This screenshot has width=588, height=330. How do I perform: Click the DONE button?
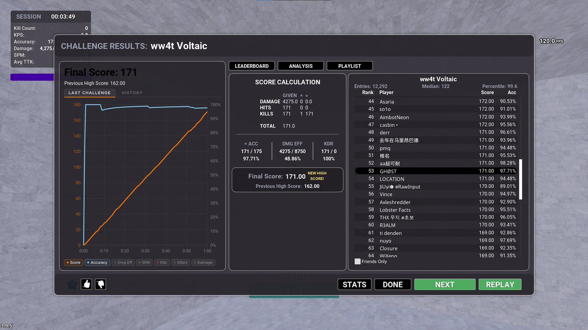click(392, 285)
